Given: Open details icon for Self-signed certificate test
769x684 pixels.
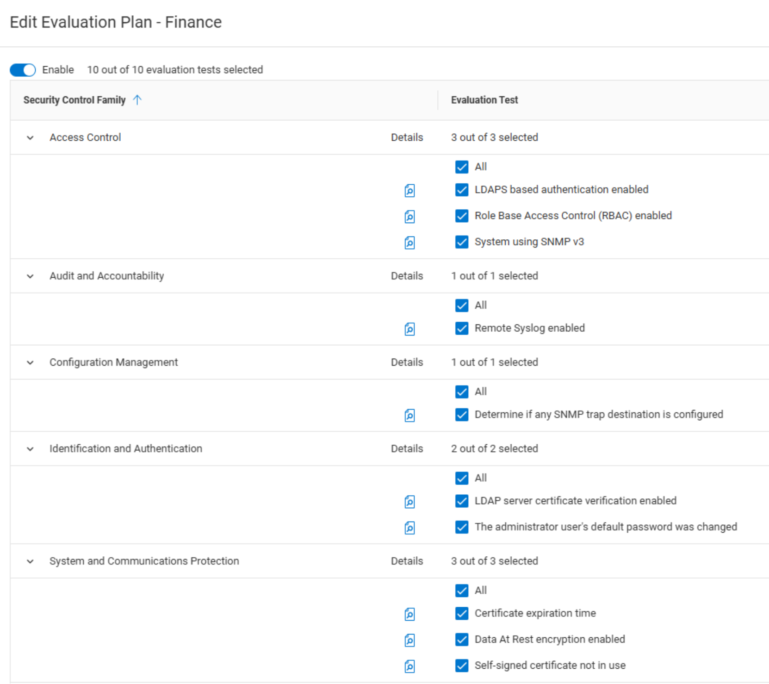Looking at the screenshot, I should click(x=409, y=666).
